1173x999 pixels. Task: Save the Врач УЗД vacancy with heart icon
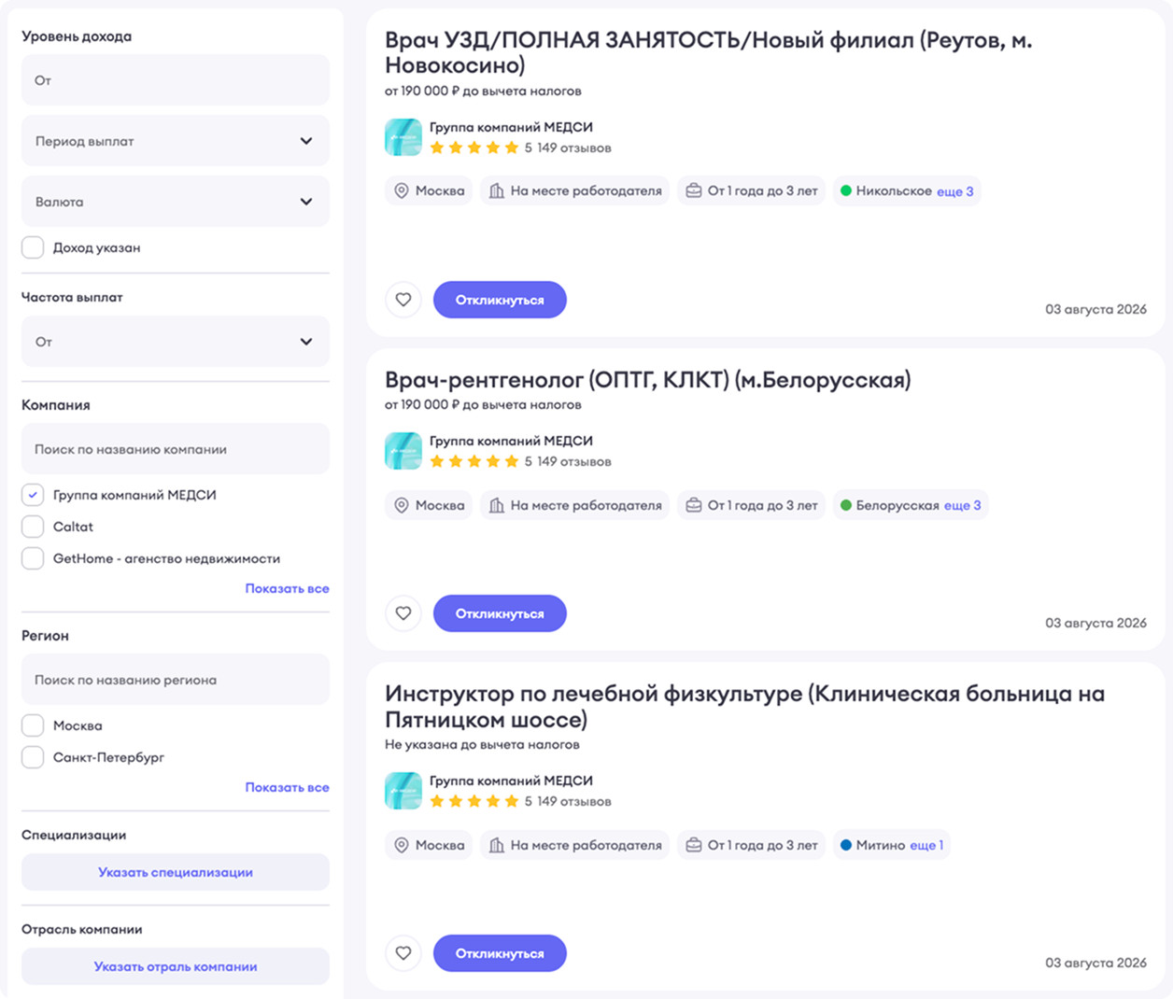tap(403, 300)
